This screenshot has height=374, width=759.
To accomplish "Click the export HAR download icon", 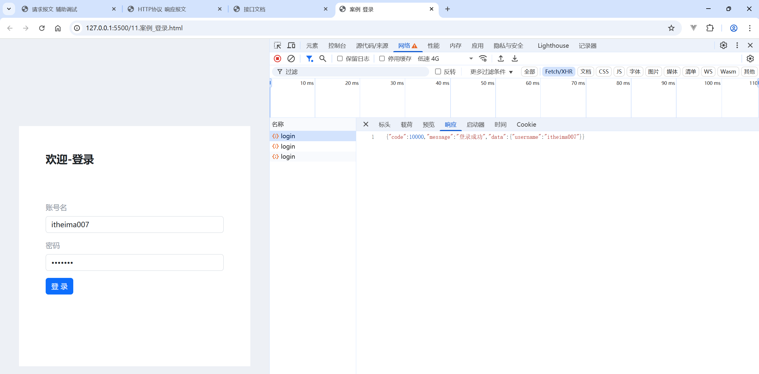I will pos(515,59).
